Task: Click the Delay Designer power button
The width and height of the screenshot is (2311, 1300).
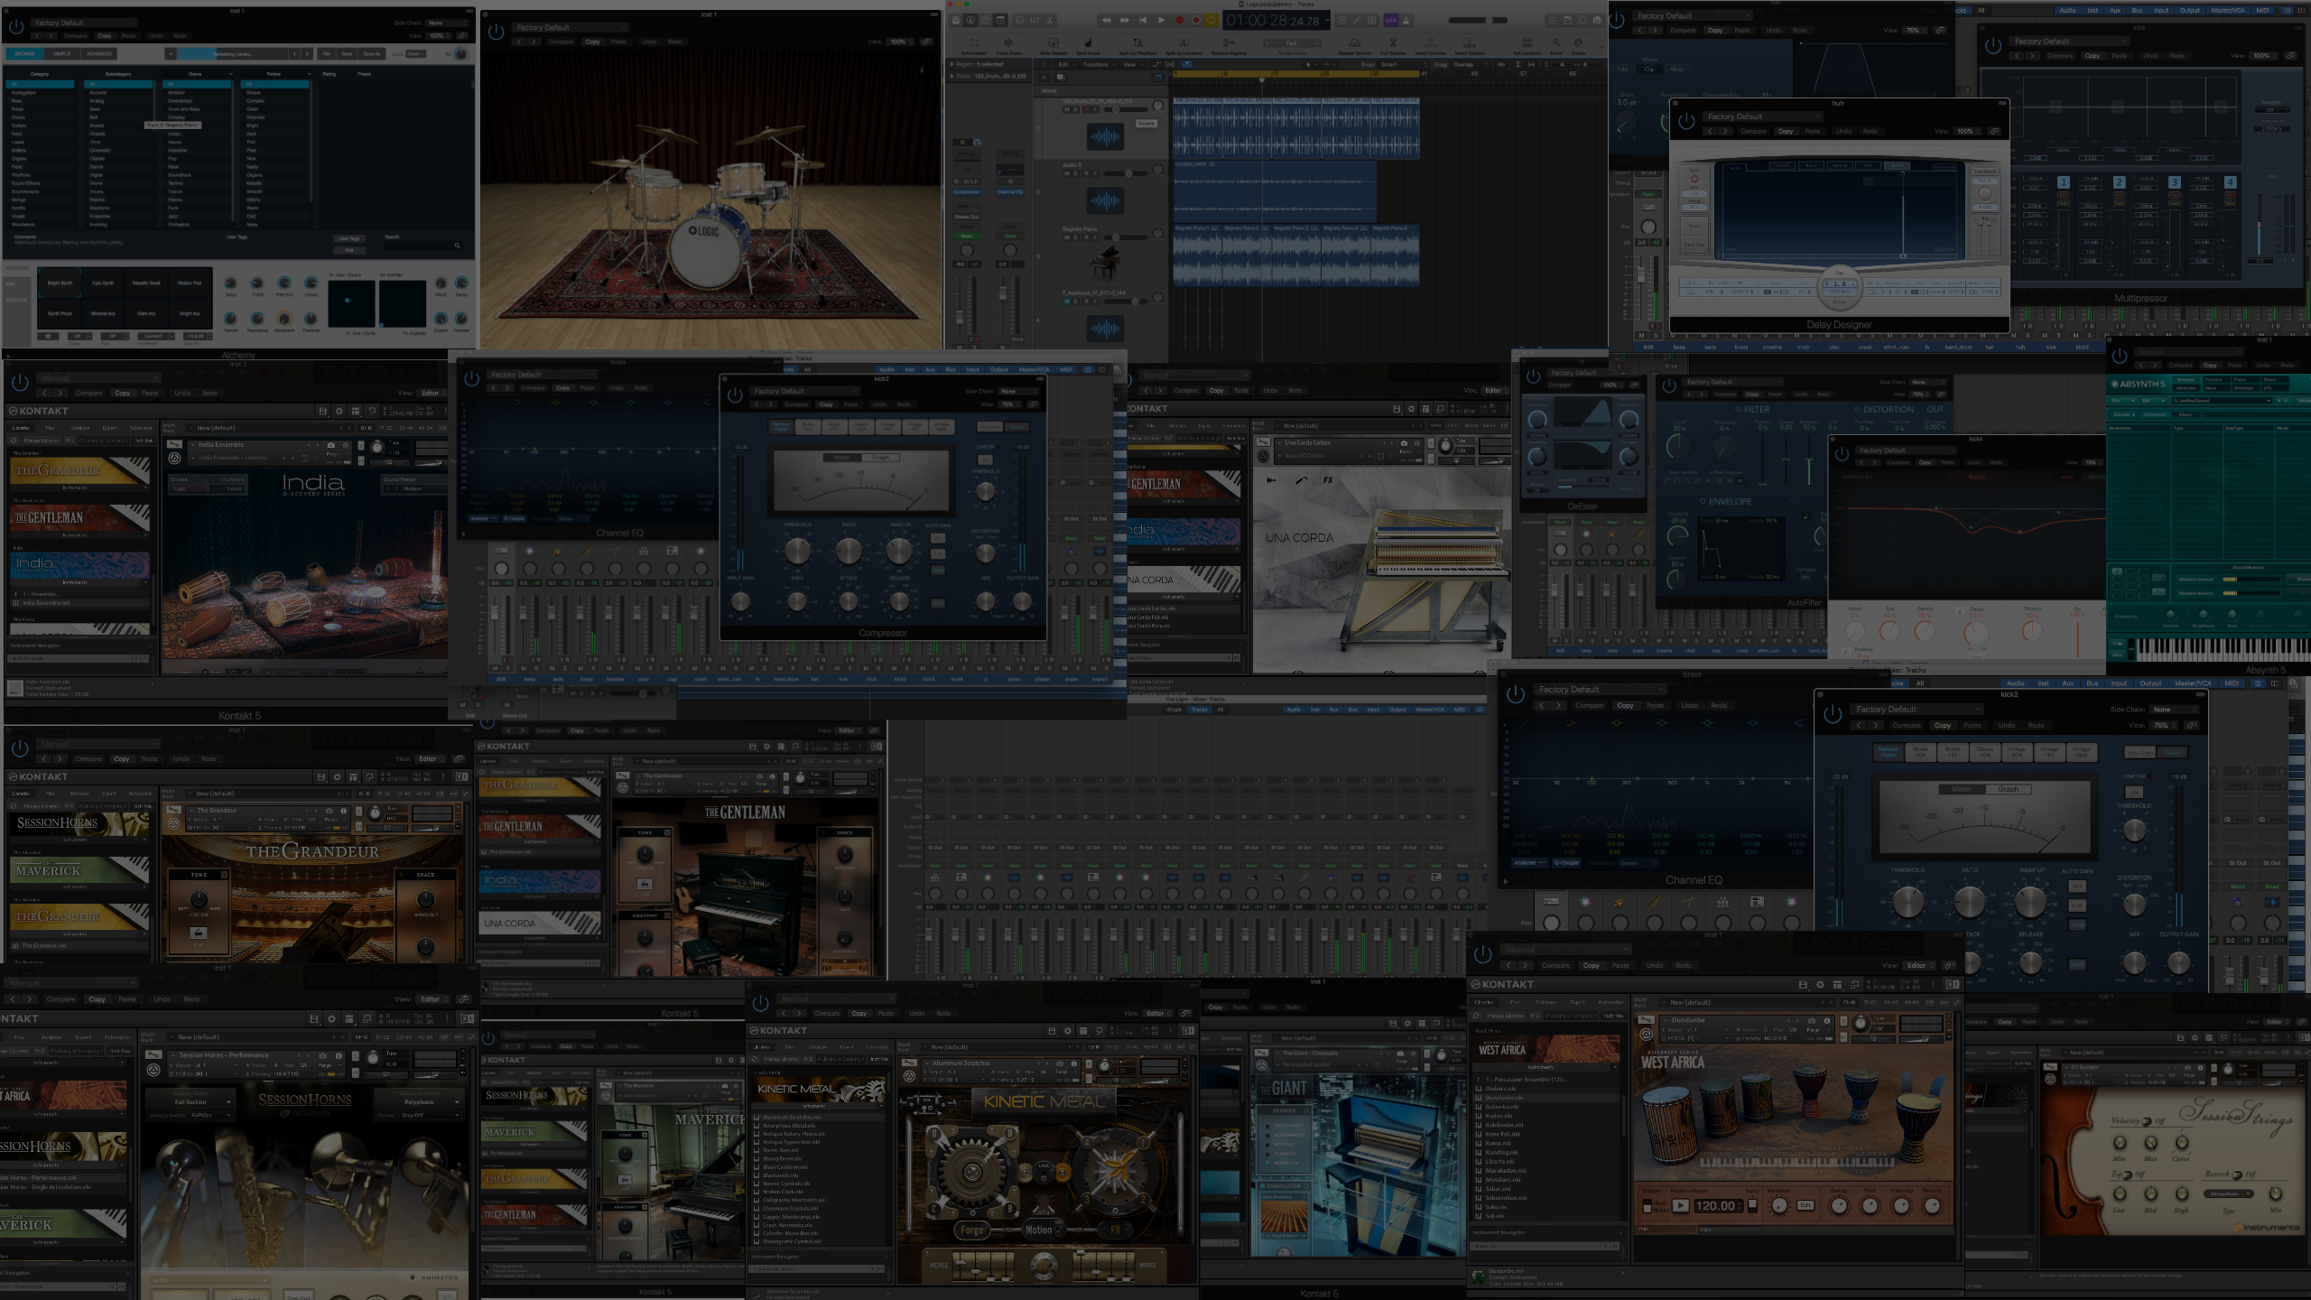Action: tap(1685, 122)
